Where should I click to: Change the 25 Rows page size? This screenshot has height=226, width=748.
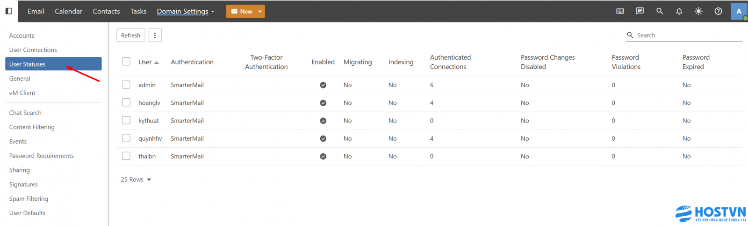136,179
